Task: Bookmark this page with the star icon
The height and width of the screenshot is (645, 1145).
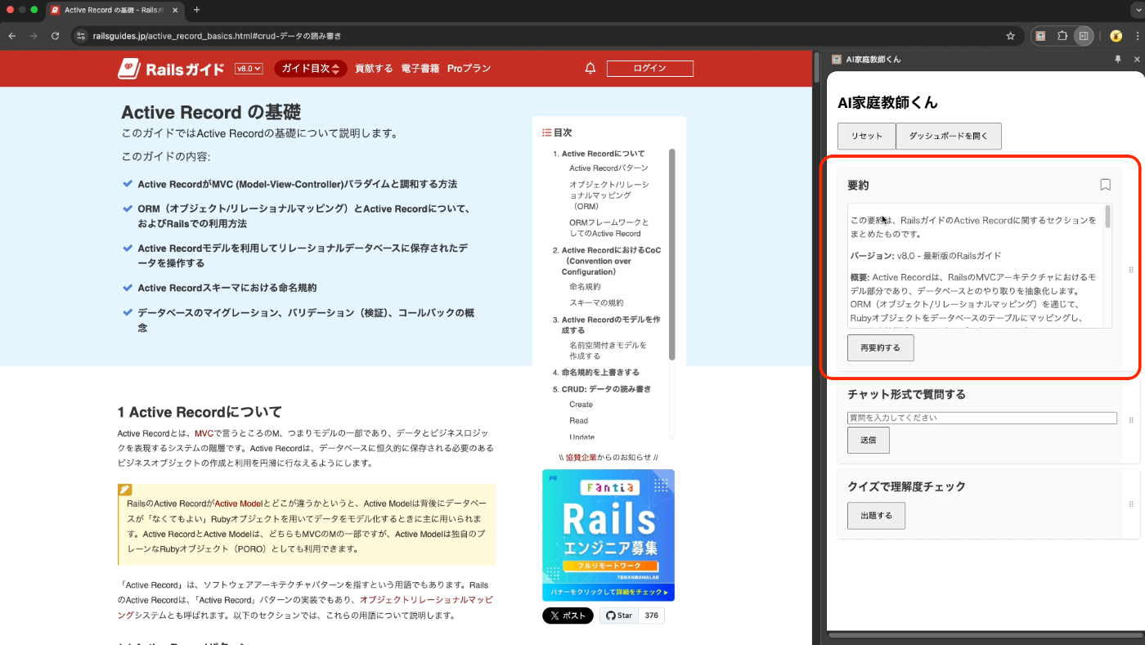Action: coord(1010,36)
